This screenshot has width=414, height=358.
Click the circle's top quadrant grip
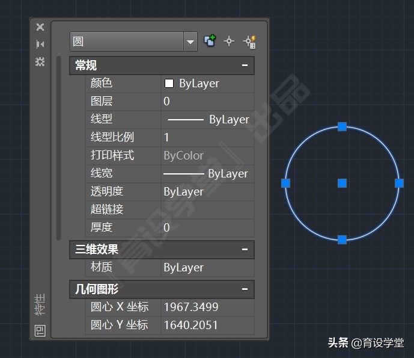coord(342,126)
